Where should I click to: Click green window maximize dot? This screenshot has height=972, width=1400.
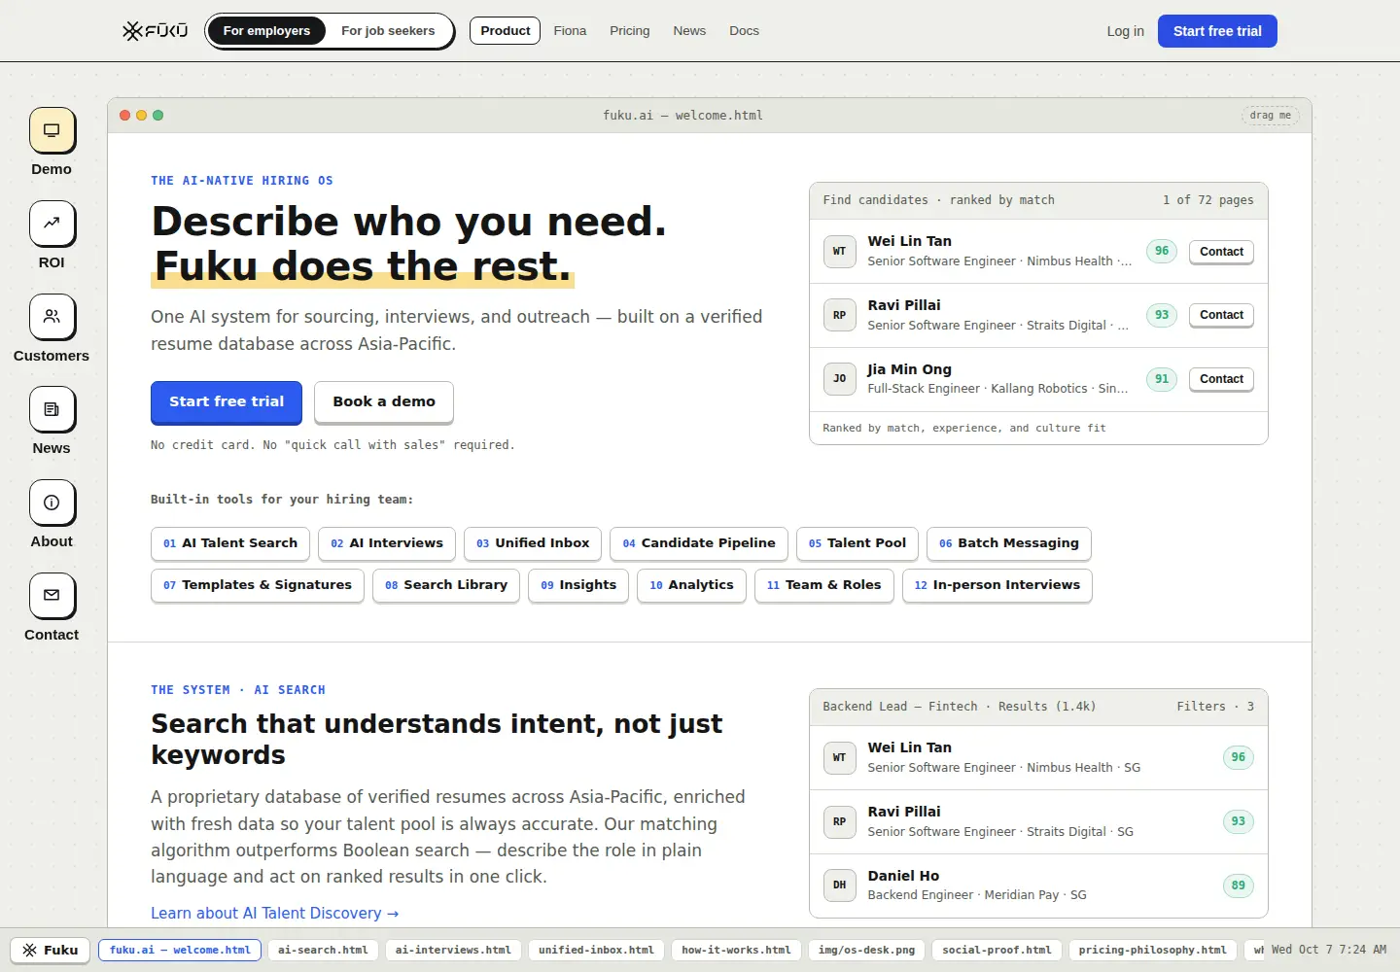click(157, 116)
